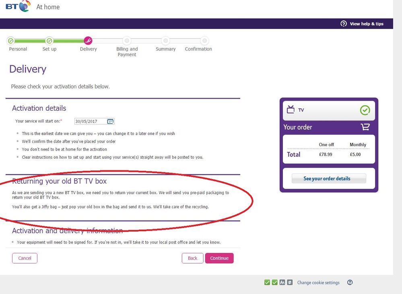Screen dimensions: 402x294
Task: Click the grey arrows cookie icon
Action: (290, 282)
